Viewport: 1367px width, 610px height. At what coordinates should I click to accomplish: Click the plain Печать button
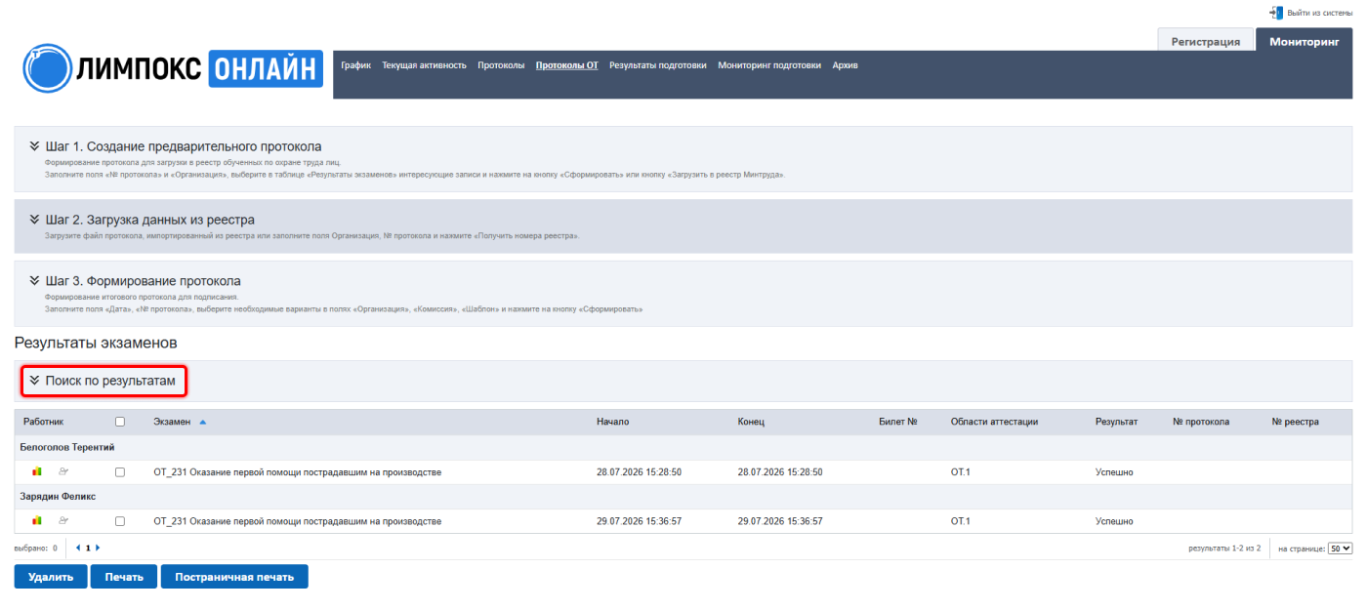124,577
